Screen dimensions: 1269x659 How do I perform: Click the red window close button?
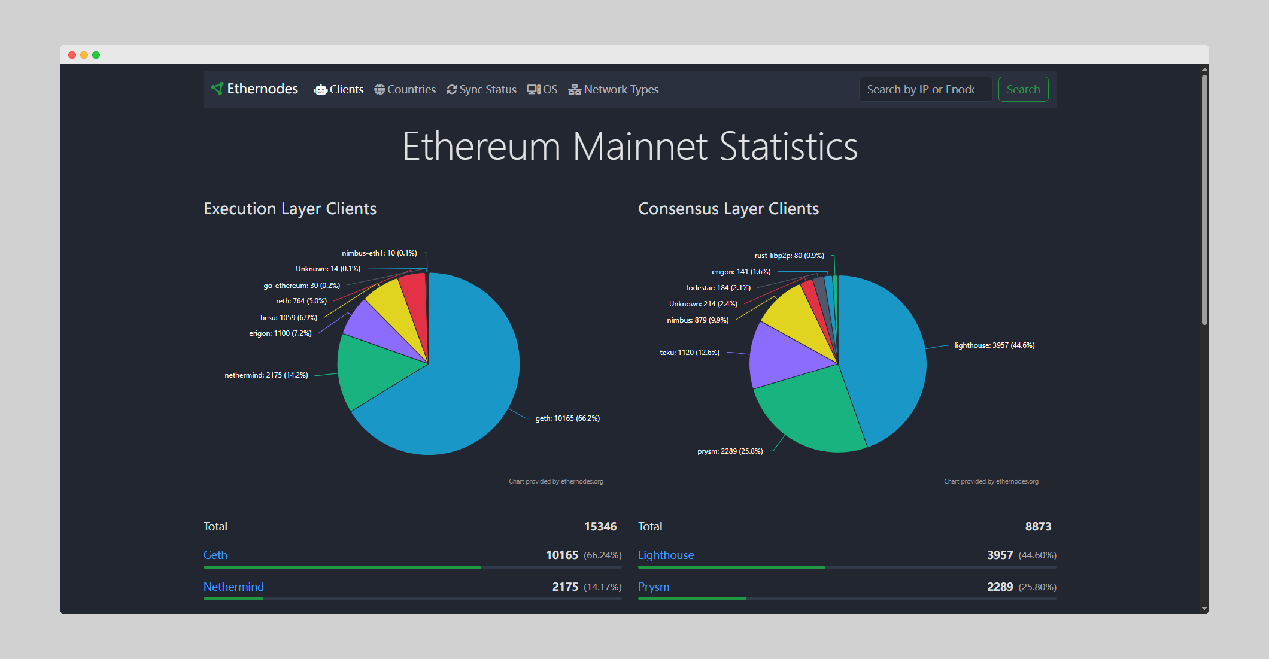point(72,55)
